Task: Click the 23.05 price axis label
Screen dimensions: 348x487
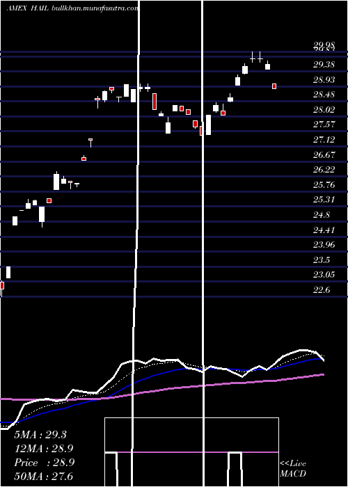Action: 324,275
